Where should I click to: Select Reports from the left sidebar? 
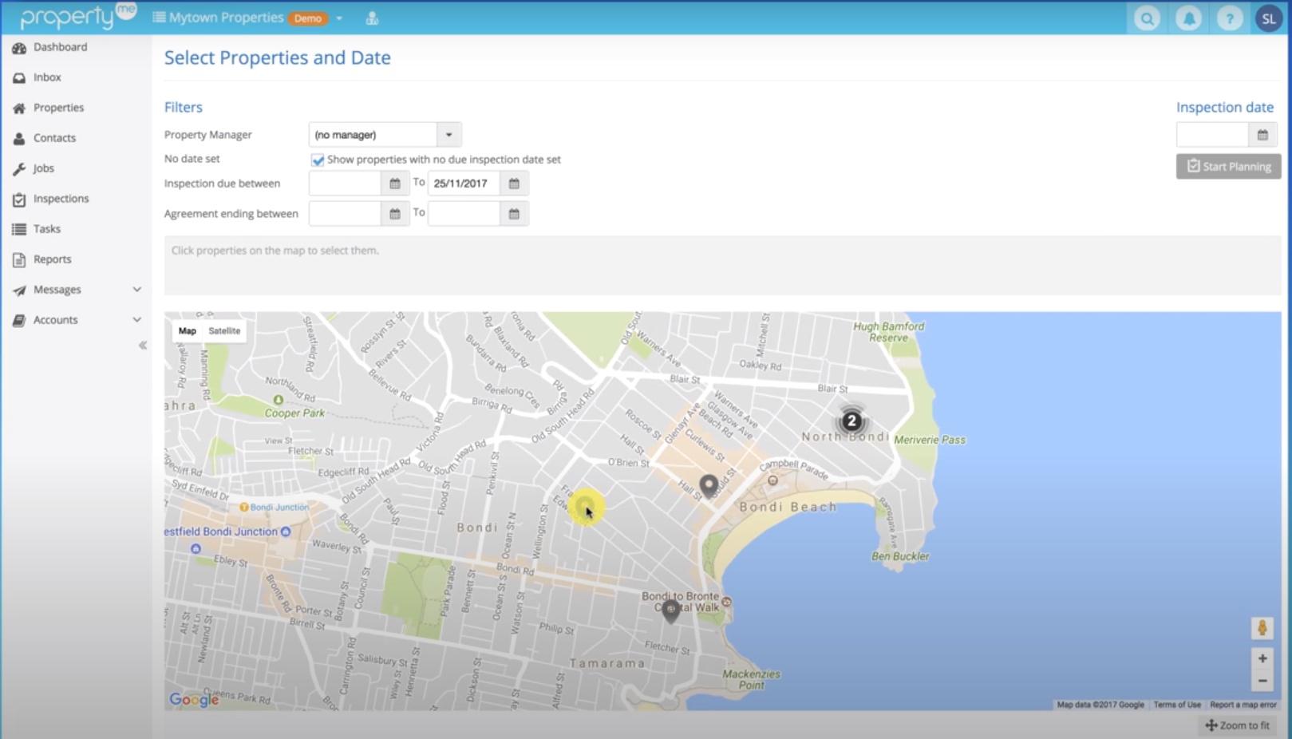tap(52, 259)
